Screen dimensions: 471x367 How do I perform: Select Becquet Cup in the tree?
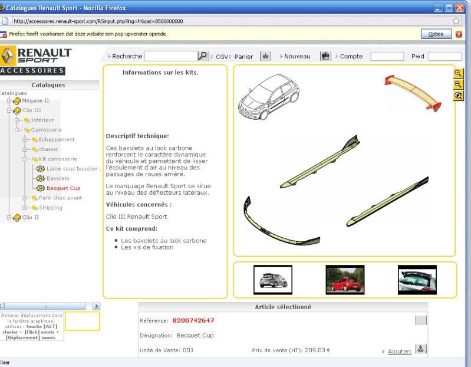pyautogui.click(x=64, y=188)
